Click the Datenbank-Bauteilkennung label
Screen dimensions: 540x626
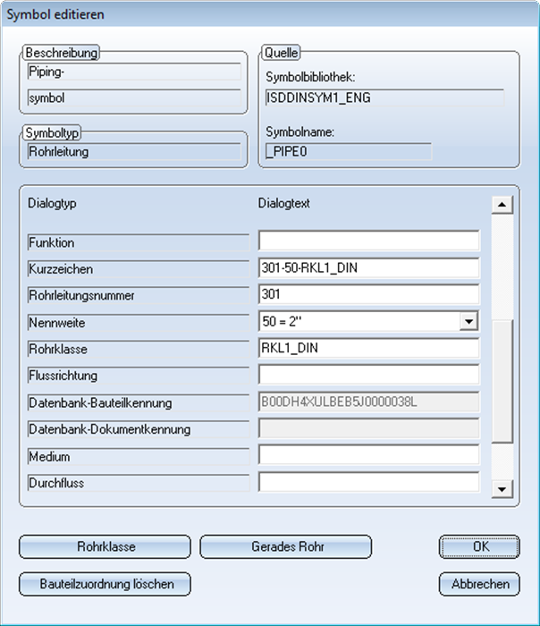pyautogui.click(x=139, y=402)
